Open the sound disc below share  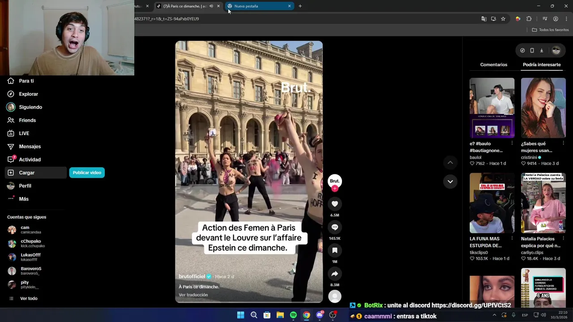coord(335,296)
